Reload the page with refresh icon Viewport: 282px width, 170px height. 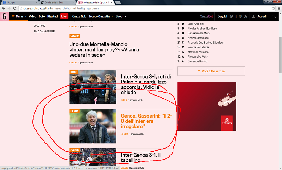click(15, 8)
